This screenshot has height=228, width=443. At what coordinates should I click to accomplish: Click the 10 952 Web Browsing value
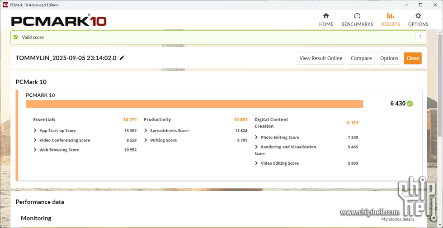131,150
